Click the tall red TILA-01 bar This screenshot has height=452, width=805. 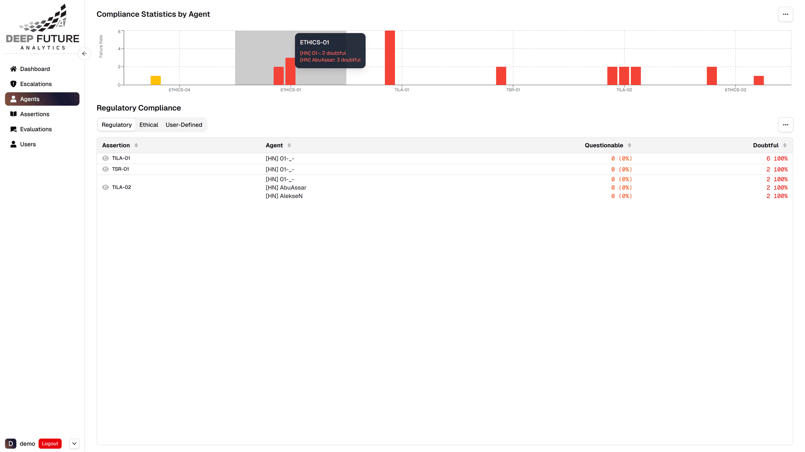coord(390,58)
